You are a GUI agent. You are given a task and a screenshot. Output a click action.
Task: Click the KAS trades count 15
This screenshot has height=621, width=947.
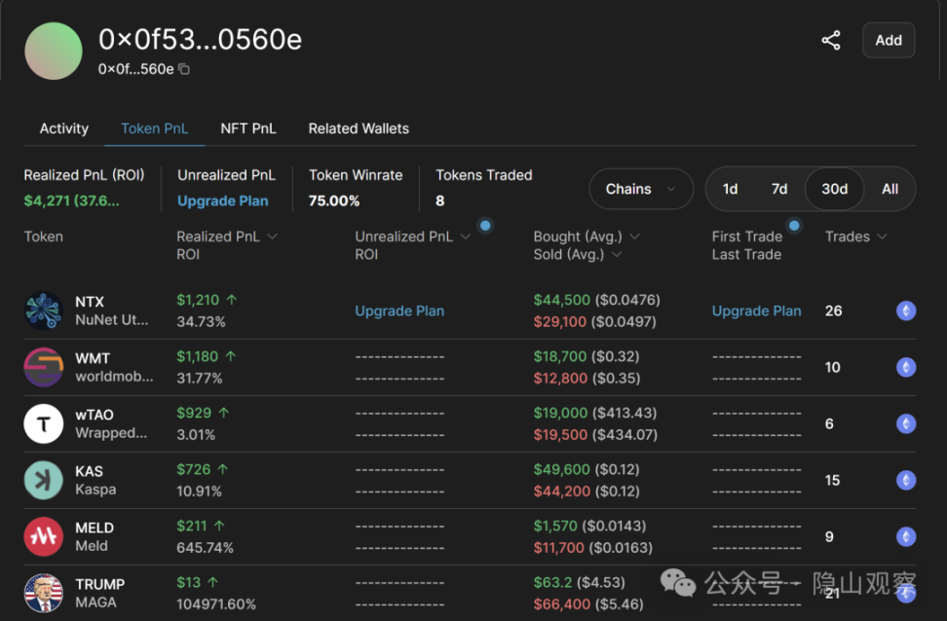tap(832, 481)
